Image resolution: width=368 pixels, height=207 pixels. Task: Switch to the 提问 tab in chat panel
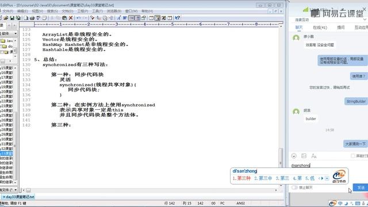click(341, 28)
